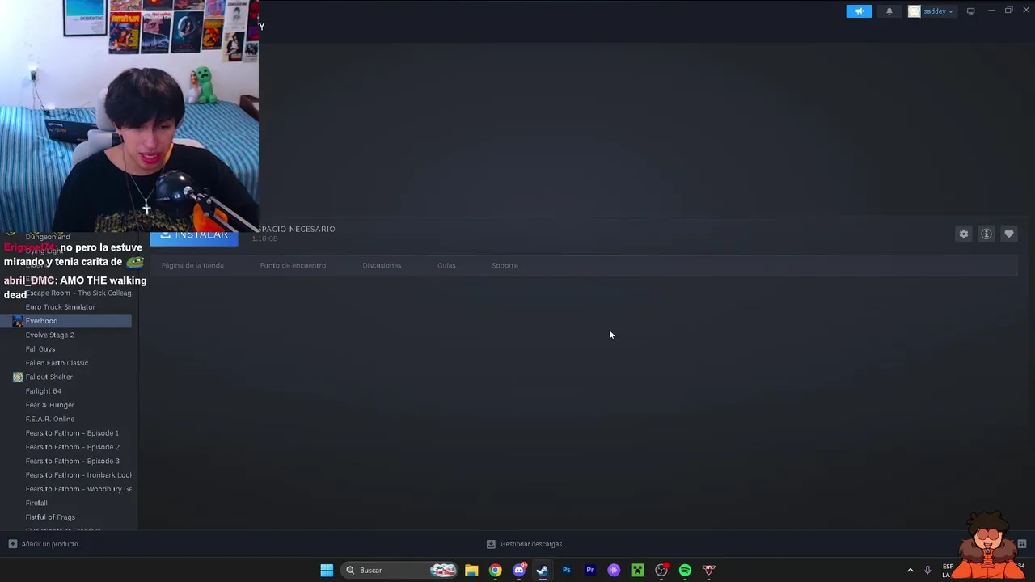The height and width of the screenshot is (582, 1035).
Task: Open game settings gear icon
Action: click(x=964, y=234)
